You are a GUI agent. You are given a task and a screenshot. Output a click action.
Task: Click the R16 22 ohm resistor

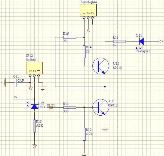(x=70, y=37)
